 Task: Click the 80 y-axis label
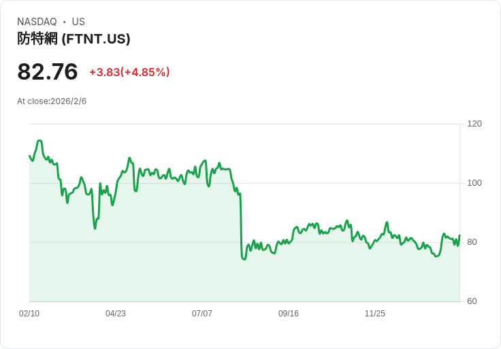click(x=472, y=242)
